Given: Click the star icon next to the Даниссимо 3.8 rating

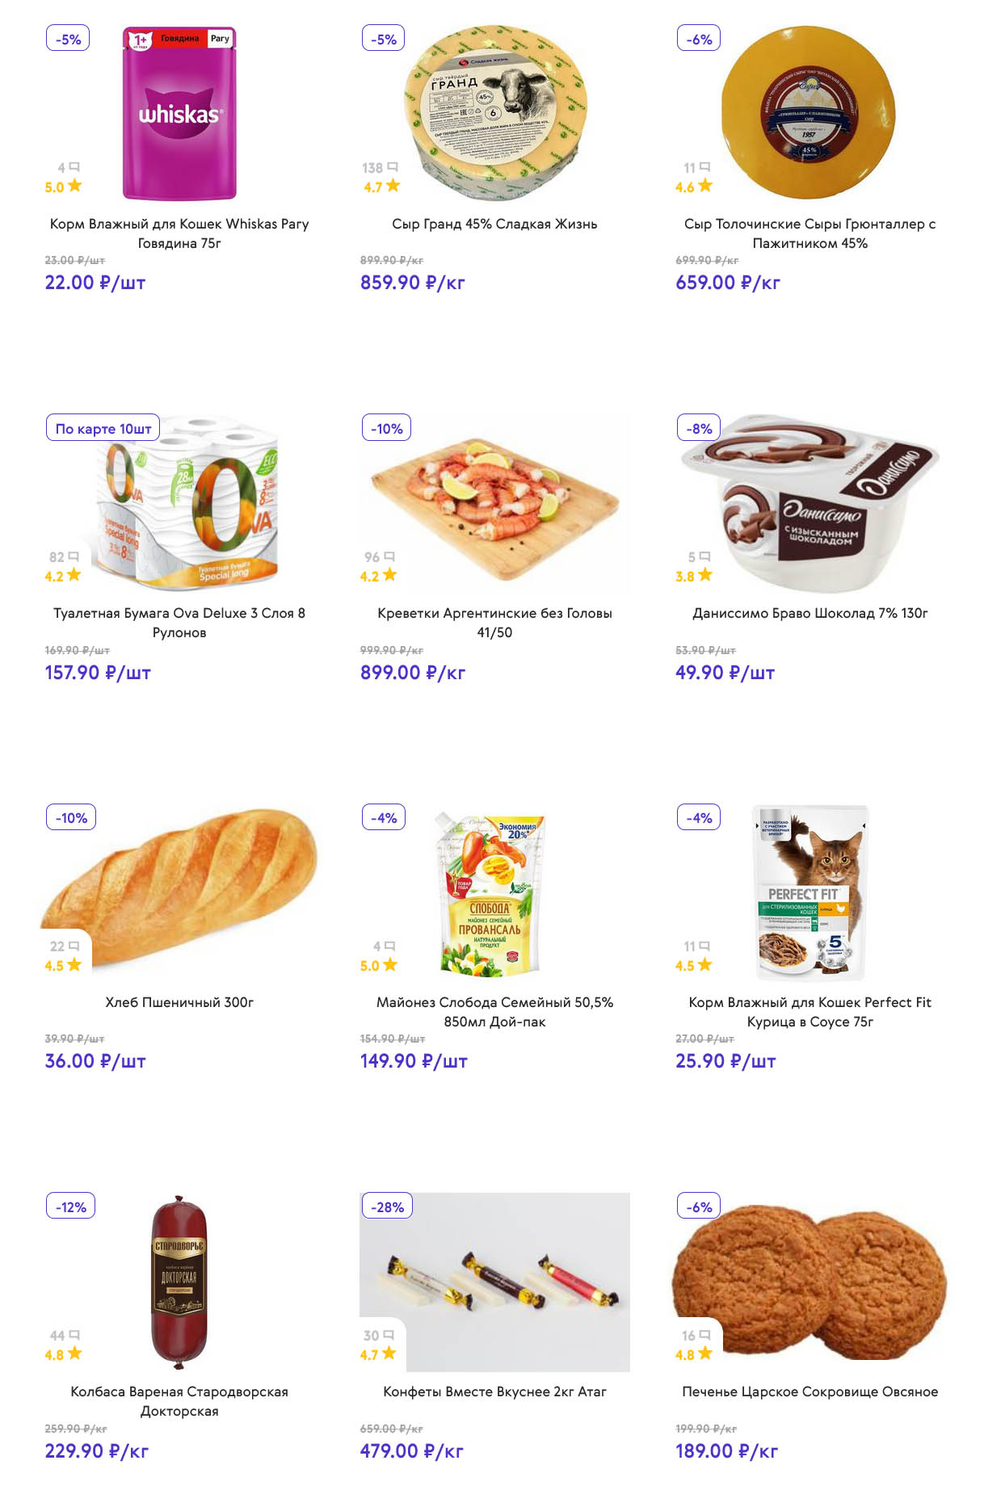Looking at the screenshot, I should tap(705, 575).
